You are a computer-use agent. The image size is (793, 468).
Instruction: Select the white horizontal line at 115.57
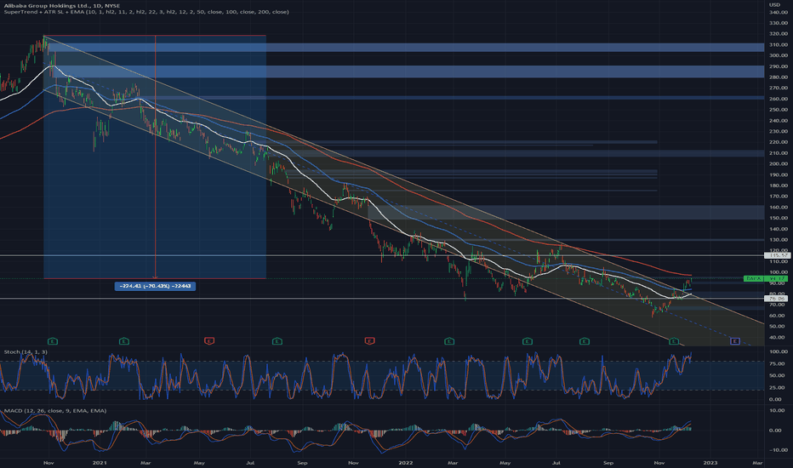click(382, 255)
